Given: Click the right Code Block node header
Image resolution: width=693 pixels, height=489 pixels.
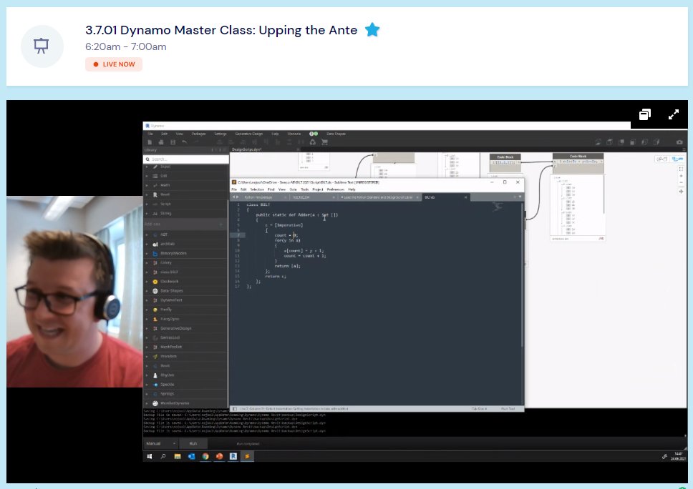Looking at the screenshot, I should tap(578, 157).
